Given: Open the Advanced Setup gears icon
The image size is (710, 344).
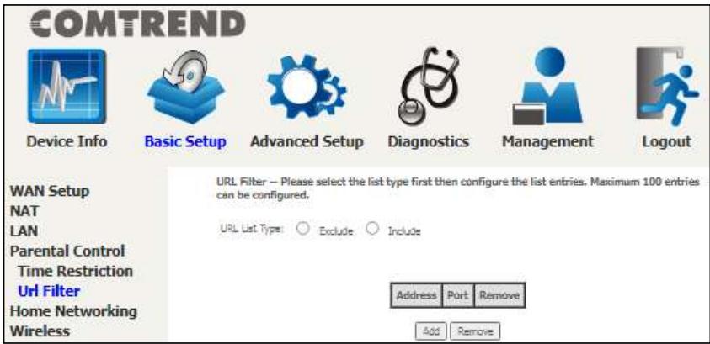Looking at the screenshot, I should [307, 87].
